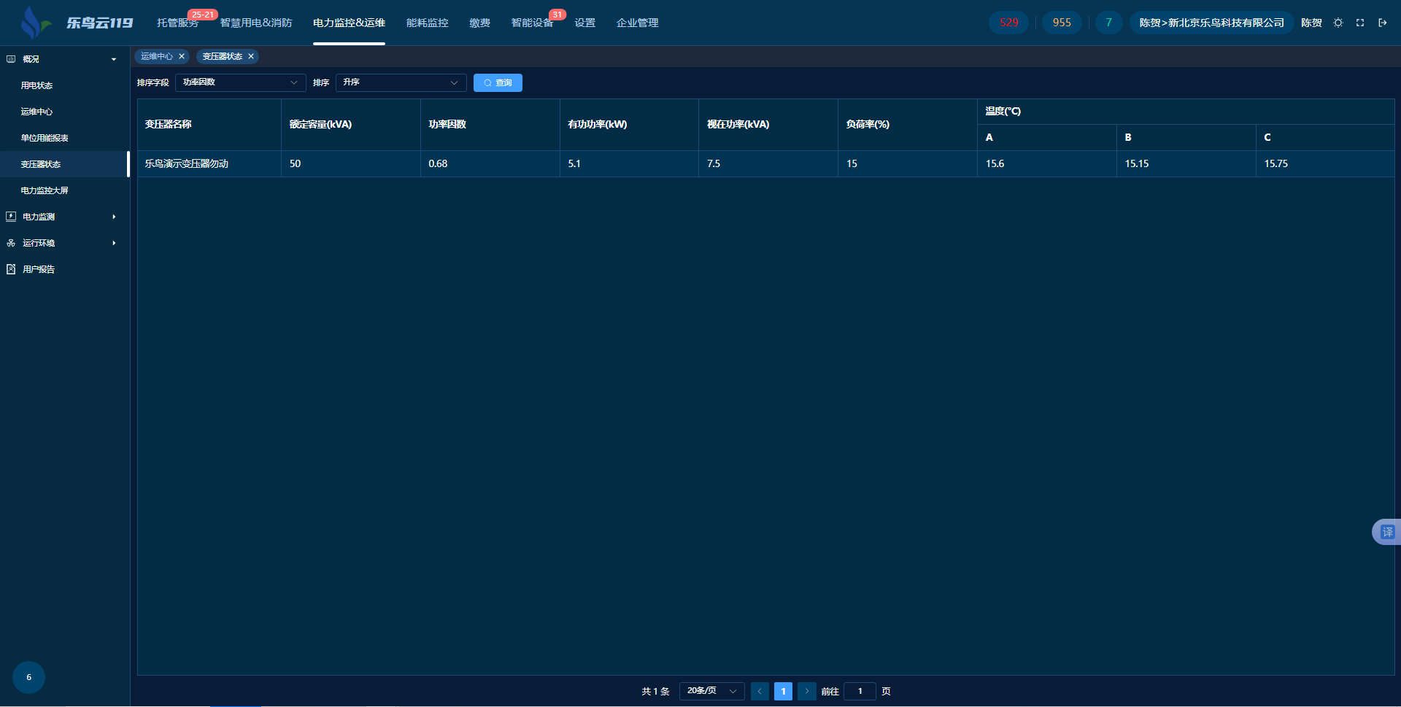1401x707 pixels.
Task: Click the logout icon in the header
Action: (x=1382, y=23)
